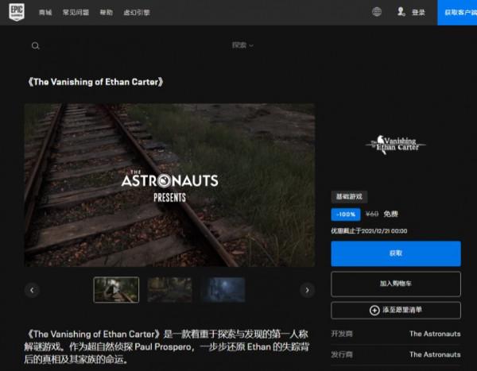Viewport: 477px width, 371px height.
Task: Go to the 帮助 help page
Action: point(107,13)
